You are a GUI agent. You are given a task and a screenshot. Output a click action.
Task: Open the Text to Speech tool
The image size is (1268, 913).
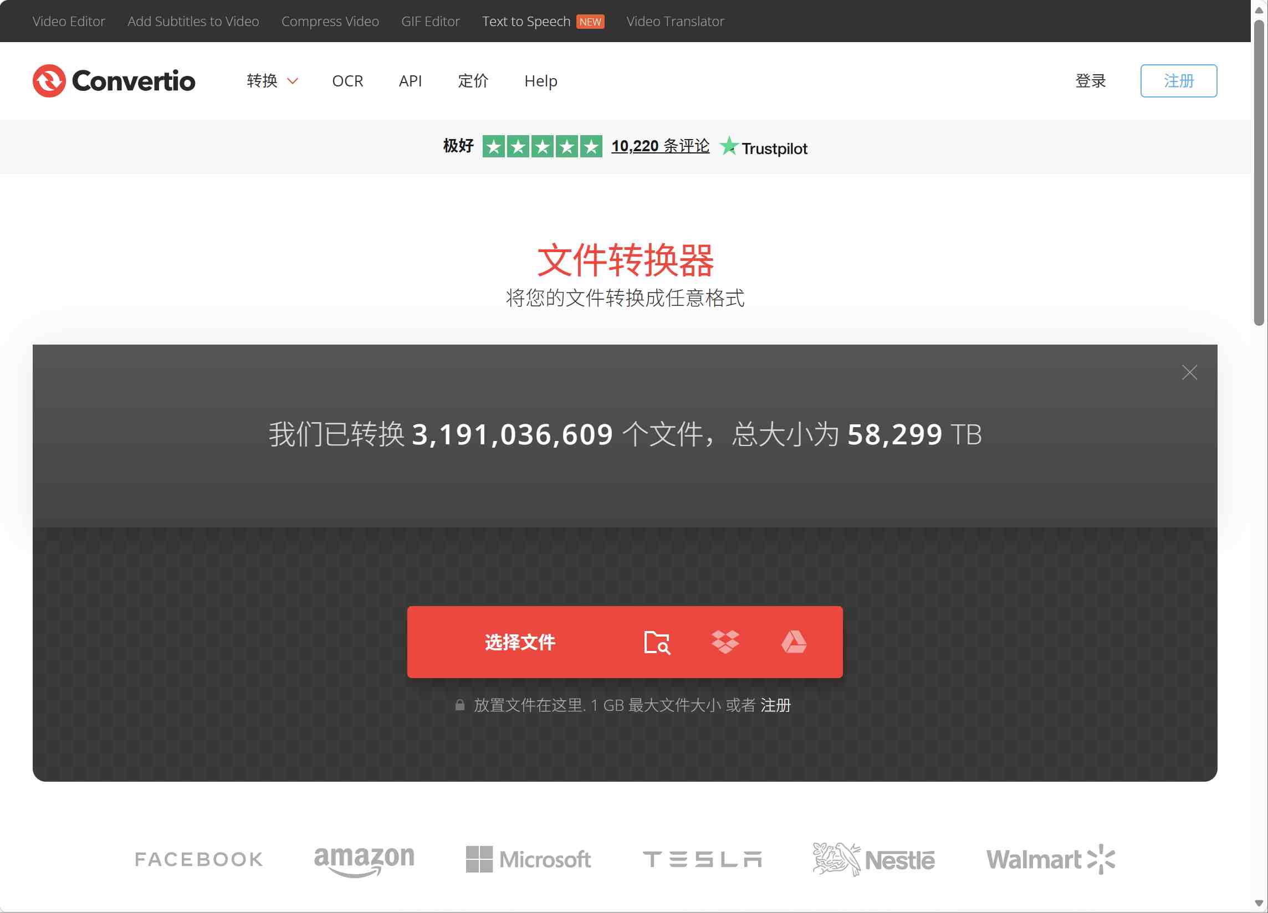tap(526, 21)
